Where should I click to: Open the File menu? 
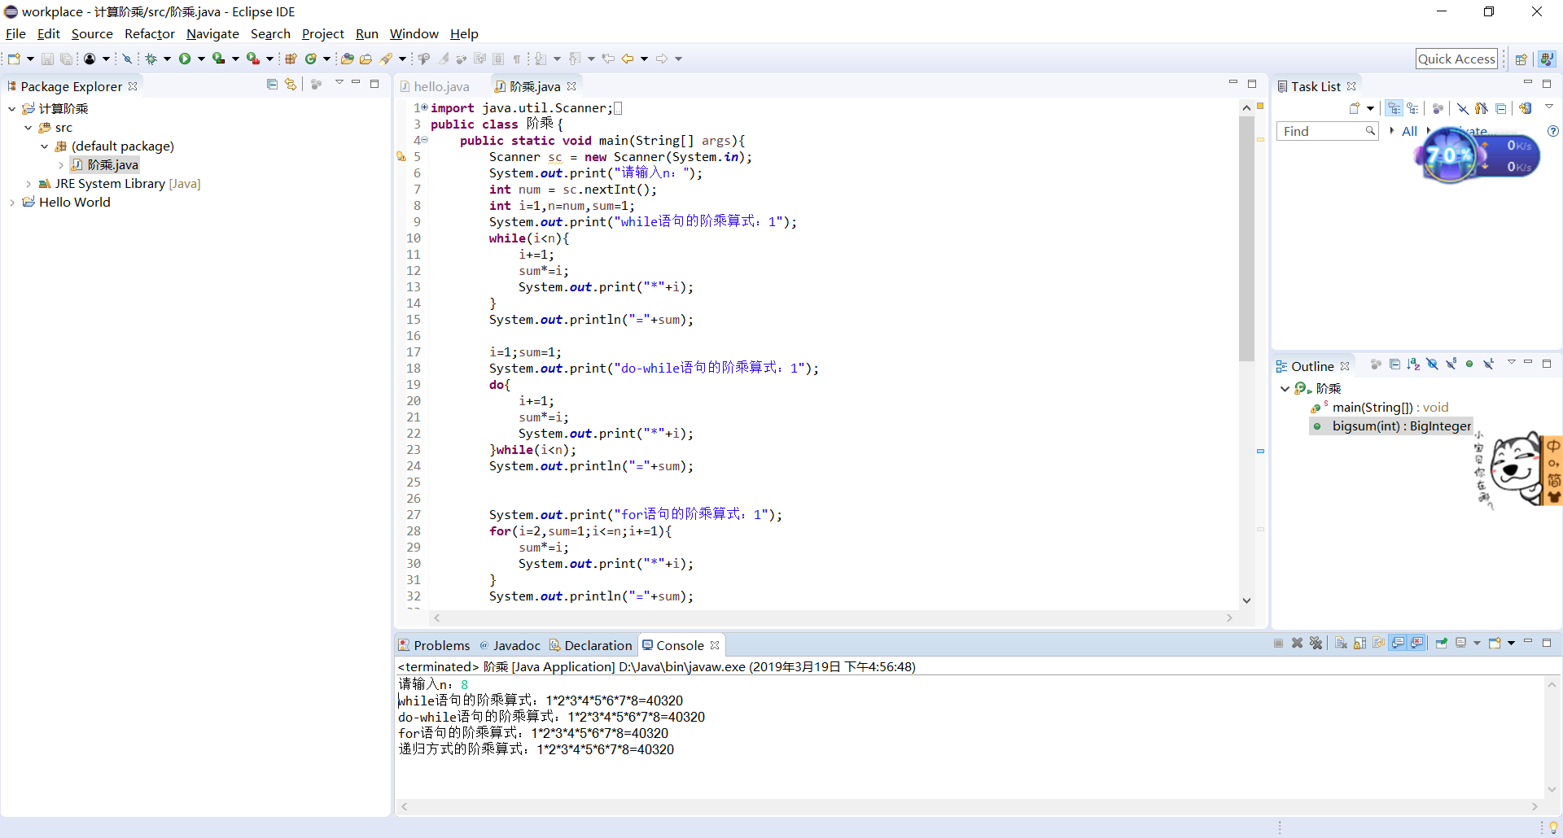15,34
